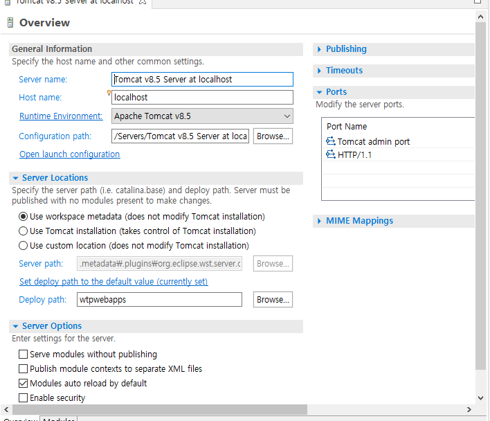Browse for the Deploy path
The width and height of the screenshot is (490, 421).
[273, 299]
